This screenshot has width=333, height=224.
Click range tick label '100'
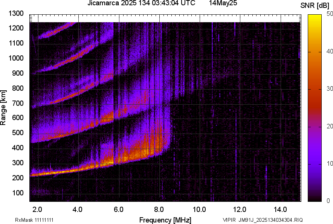[x=18, y=193]
